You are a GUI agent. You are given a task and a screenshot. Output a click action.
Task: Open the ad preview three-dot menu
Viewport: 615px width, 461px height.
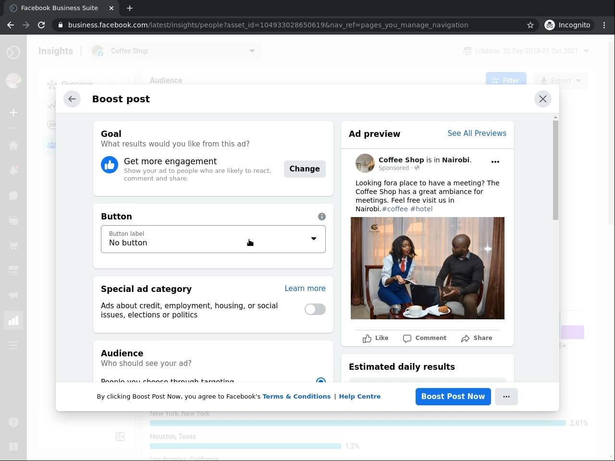coord(495,162)
